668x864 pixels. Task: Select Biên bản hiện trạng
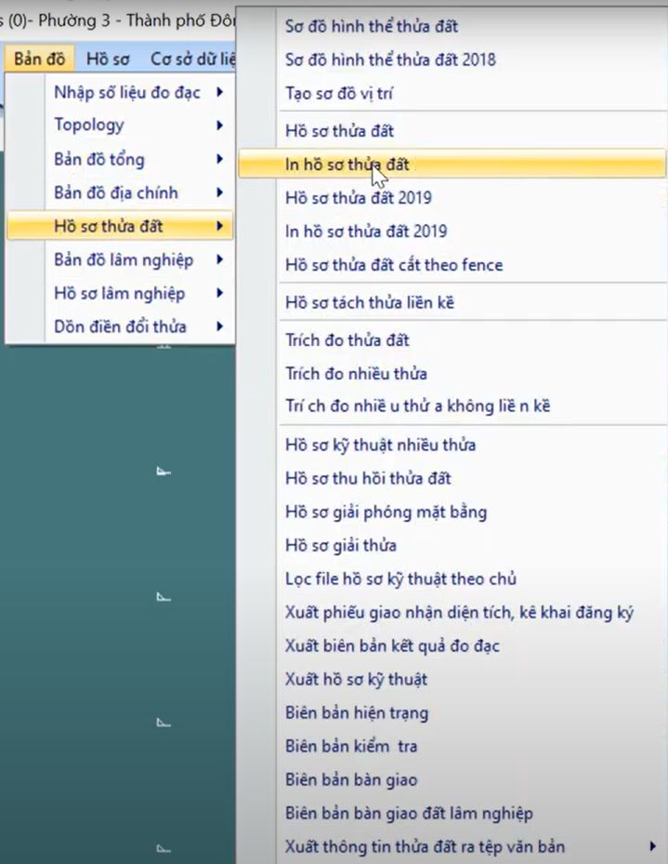[x=452, y=713]
